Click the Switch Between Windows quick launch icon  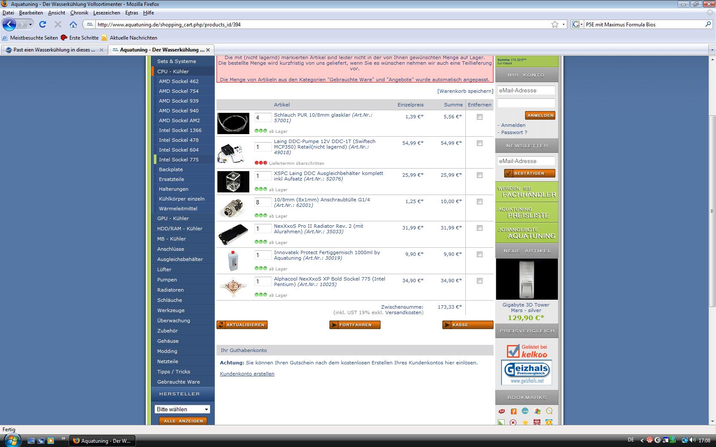(x=41, y=441)
